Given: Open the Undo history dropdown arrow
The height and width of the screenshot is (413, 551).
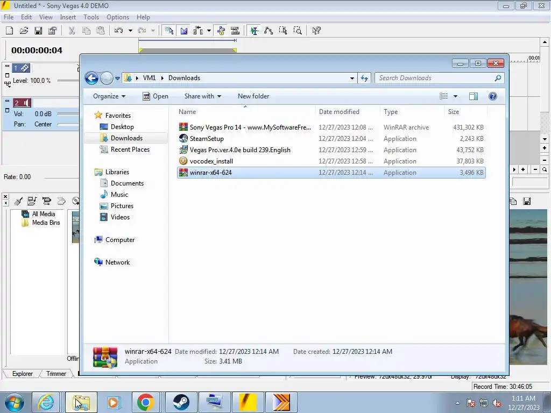Looking at the screenshot, I should [130, 31].
